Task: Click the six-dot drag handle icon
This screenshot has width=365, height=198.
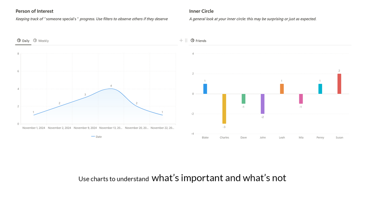Action: click(186, 41)
